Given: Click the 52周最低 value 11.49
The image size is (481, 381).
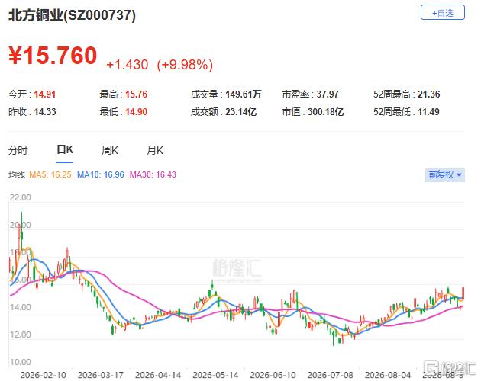Looking at the screenshot, I should pos(428,112).
